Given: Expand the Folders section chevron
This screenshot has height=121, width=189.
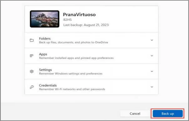Looking at the screenshot, I should pyautogui.click(x=152, y=40).
